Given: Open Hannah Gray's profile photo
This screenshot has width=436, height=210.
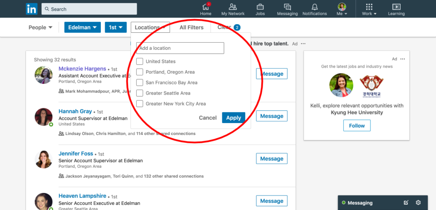Looking at the screenshot, I should (x=44, y=117).
